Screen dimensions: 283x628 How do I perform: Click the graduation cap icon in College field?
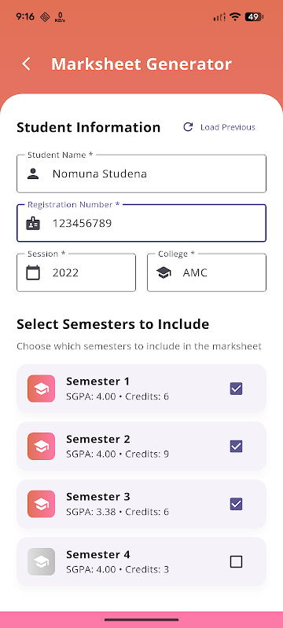pyautogui.click(x=164, y=272)
